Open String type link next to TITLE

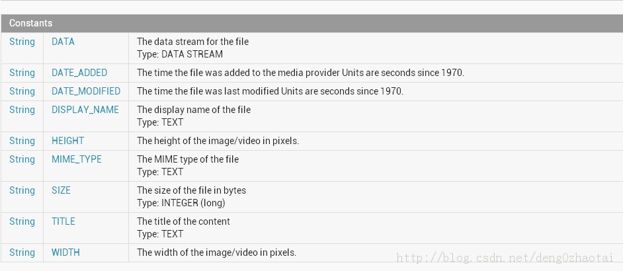point(22,221)
